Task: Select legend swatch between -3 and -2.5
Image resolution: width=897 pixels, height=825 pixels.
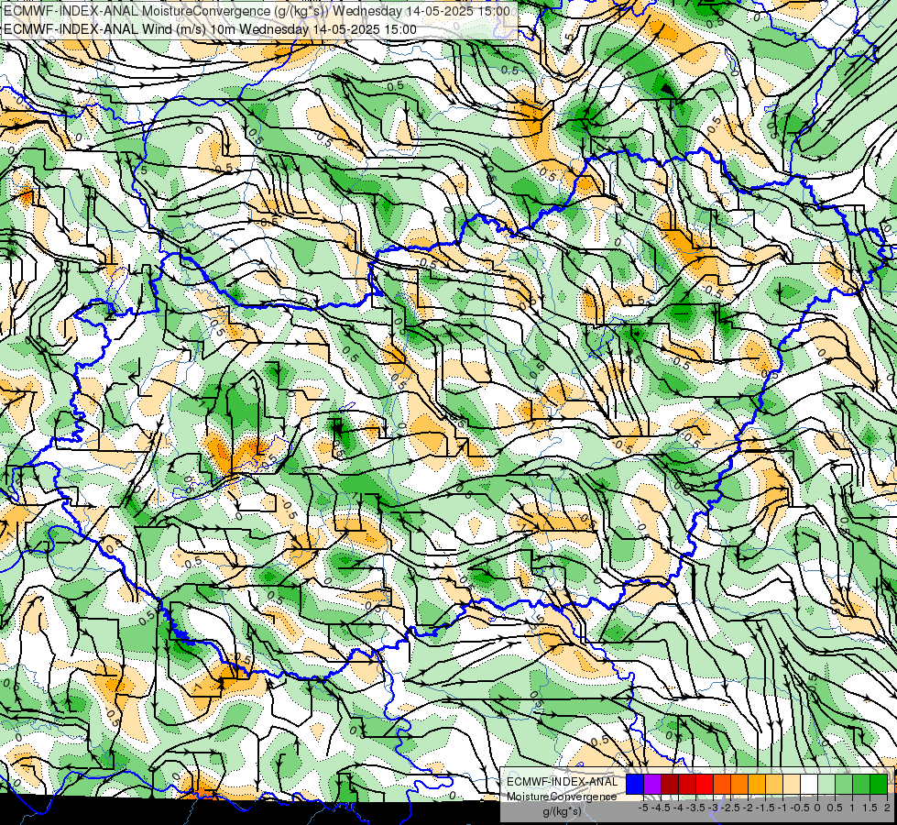Action: point(722,784)
